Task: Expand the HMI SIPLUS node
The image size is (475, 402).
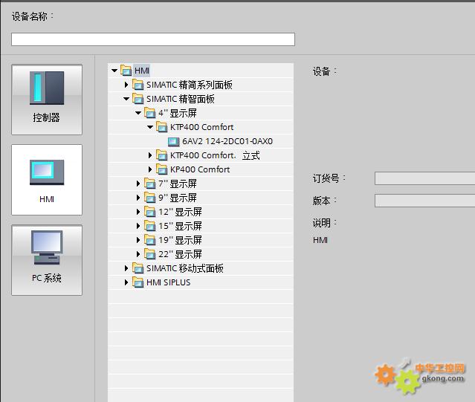Action: click(126, 282)
